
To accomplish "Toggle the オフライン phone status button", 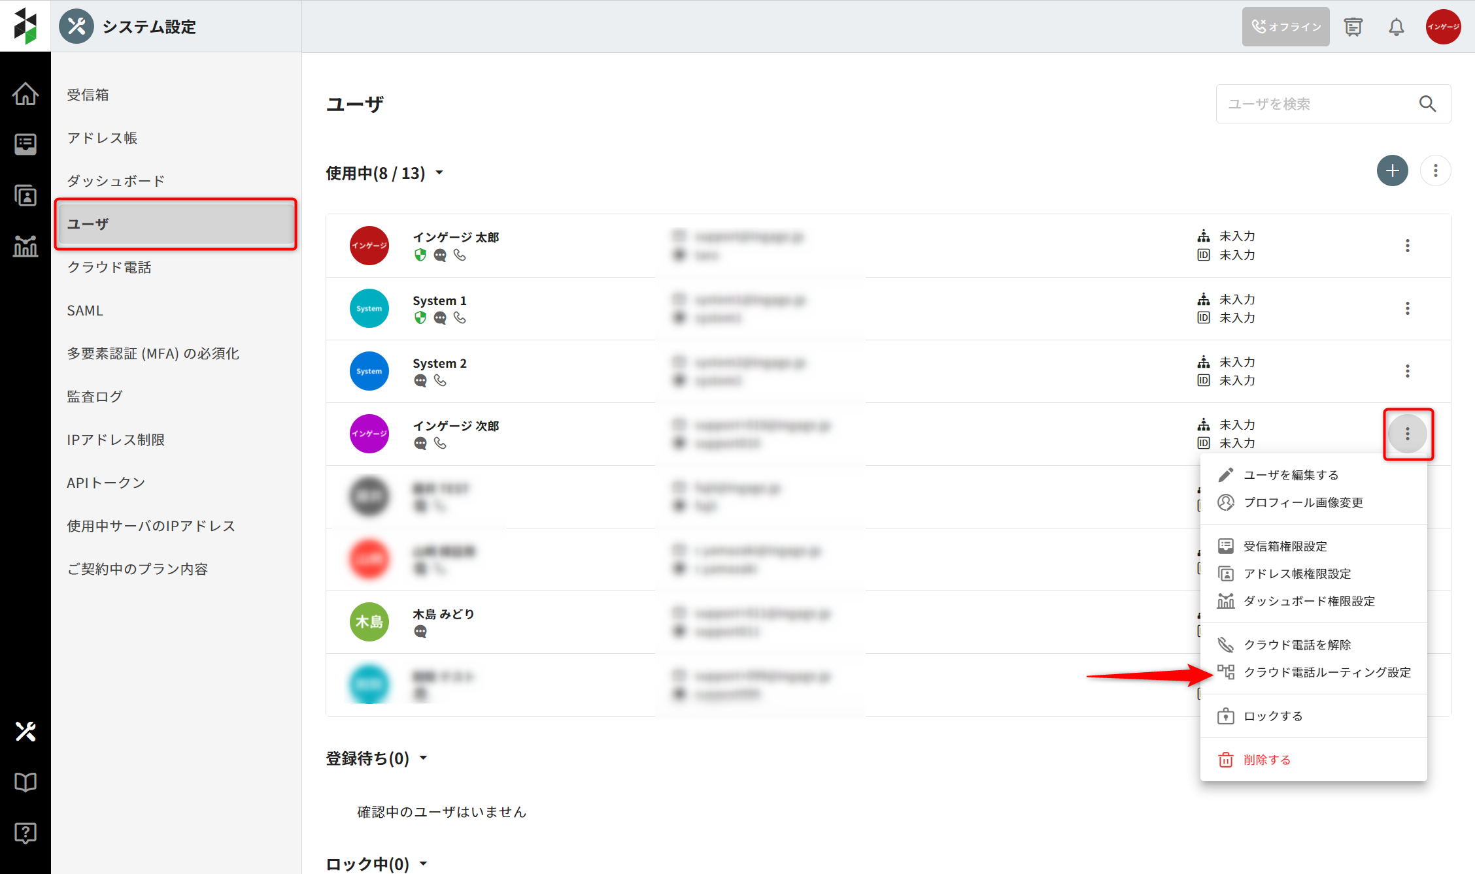I will point(1285,27).
